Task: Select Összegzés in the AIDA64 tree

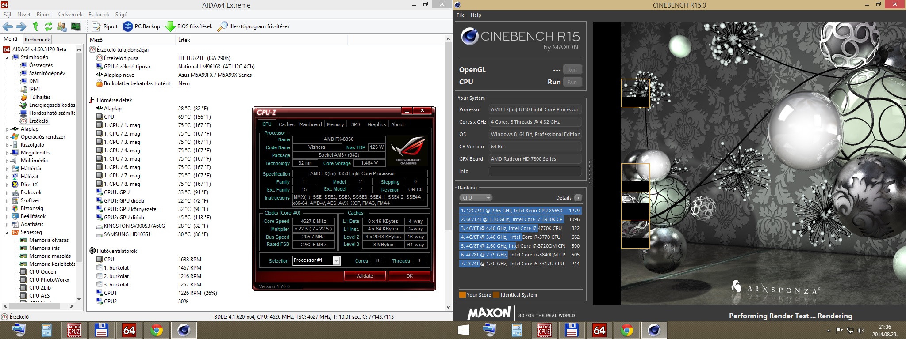Action: click(41, 65)
